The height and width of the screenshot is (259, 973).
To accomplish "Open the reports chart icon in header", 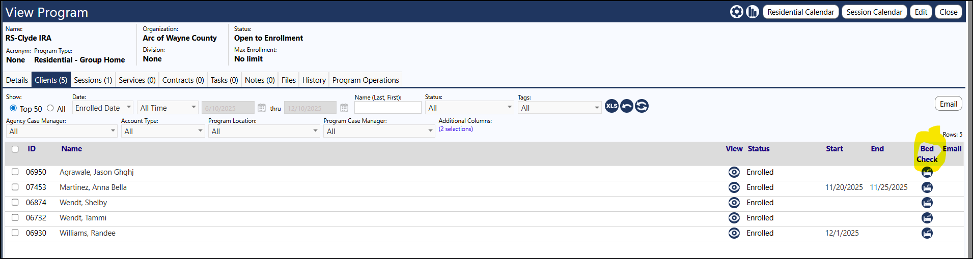I will pos(753,12).
